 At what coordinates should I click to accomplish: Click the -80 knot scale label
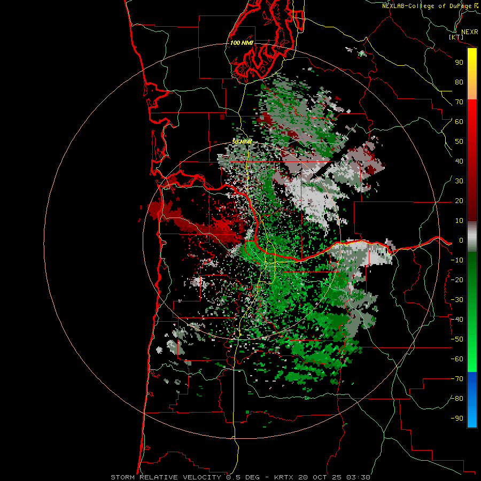coord(457,399)
